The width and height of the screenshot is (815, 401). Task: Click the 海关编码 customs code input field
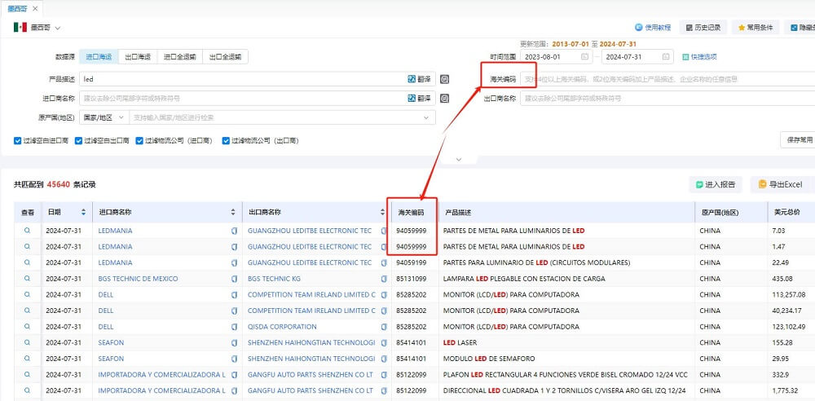667,79
